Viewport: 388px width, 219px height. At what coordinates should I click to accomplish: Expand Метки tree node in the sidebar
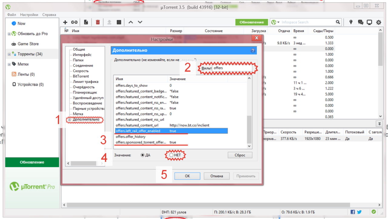coord(9,64)
